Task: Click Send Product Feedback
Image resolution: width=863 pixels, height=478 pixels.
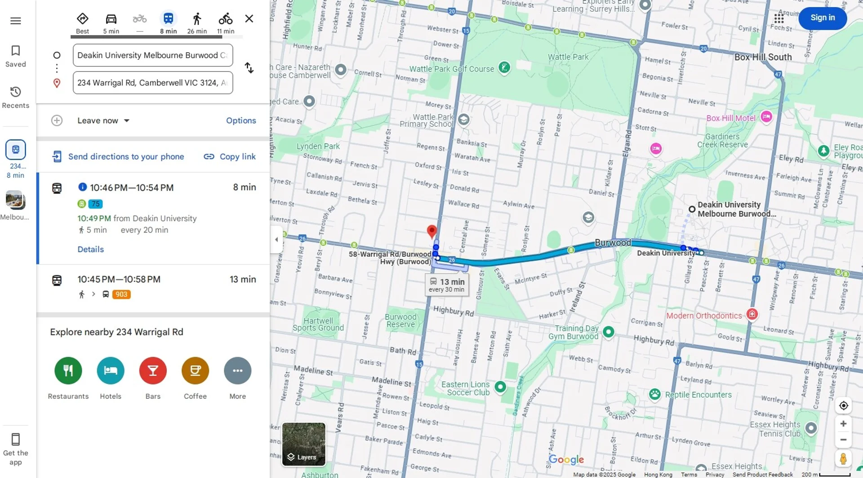Action: point(762,474)
